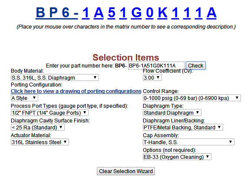Click the digit 5 in matrix number

pyautogui.click(x=112, y=13)
